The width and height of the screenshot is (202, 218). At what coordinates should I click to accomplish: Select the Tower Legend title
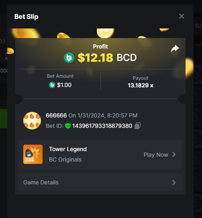pyautogui.click(x=68, y=149)
